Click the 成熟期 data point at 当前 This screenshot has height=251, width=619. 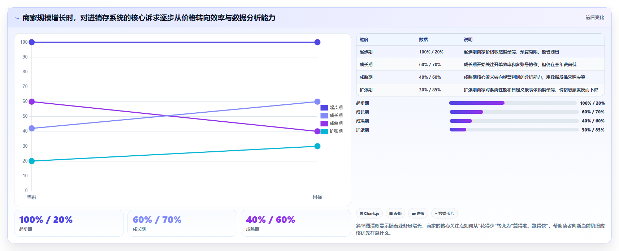pos(32,102)
